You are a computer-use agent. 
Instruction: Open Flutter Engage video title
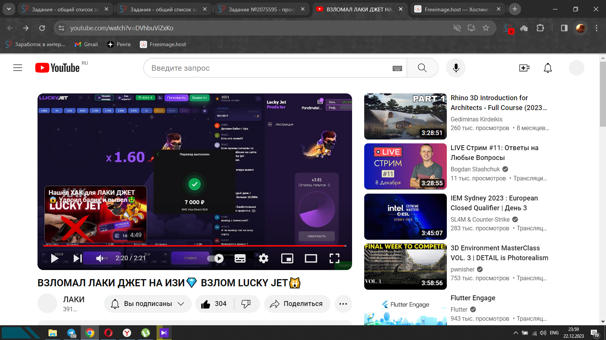point(473,298)
